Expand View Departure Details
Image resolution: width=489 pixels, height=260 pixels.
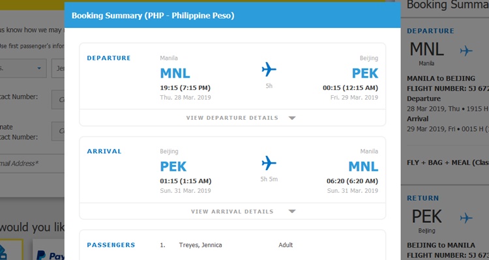(x=232, y=118)
